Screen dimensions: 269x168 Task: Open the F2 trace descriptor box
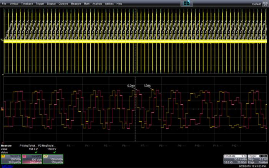pyautogui.click(x=32, y=160)
